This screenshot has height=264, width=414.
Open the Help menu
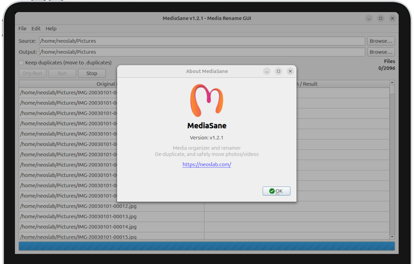click(51, 29)
